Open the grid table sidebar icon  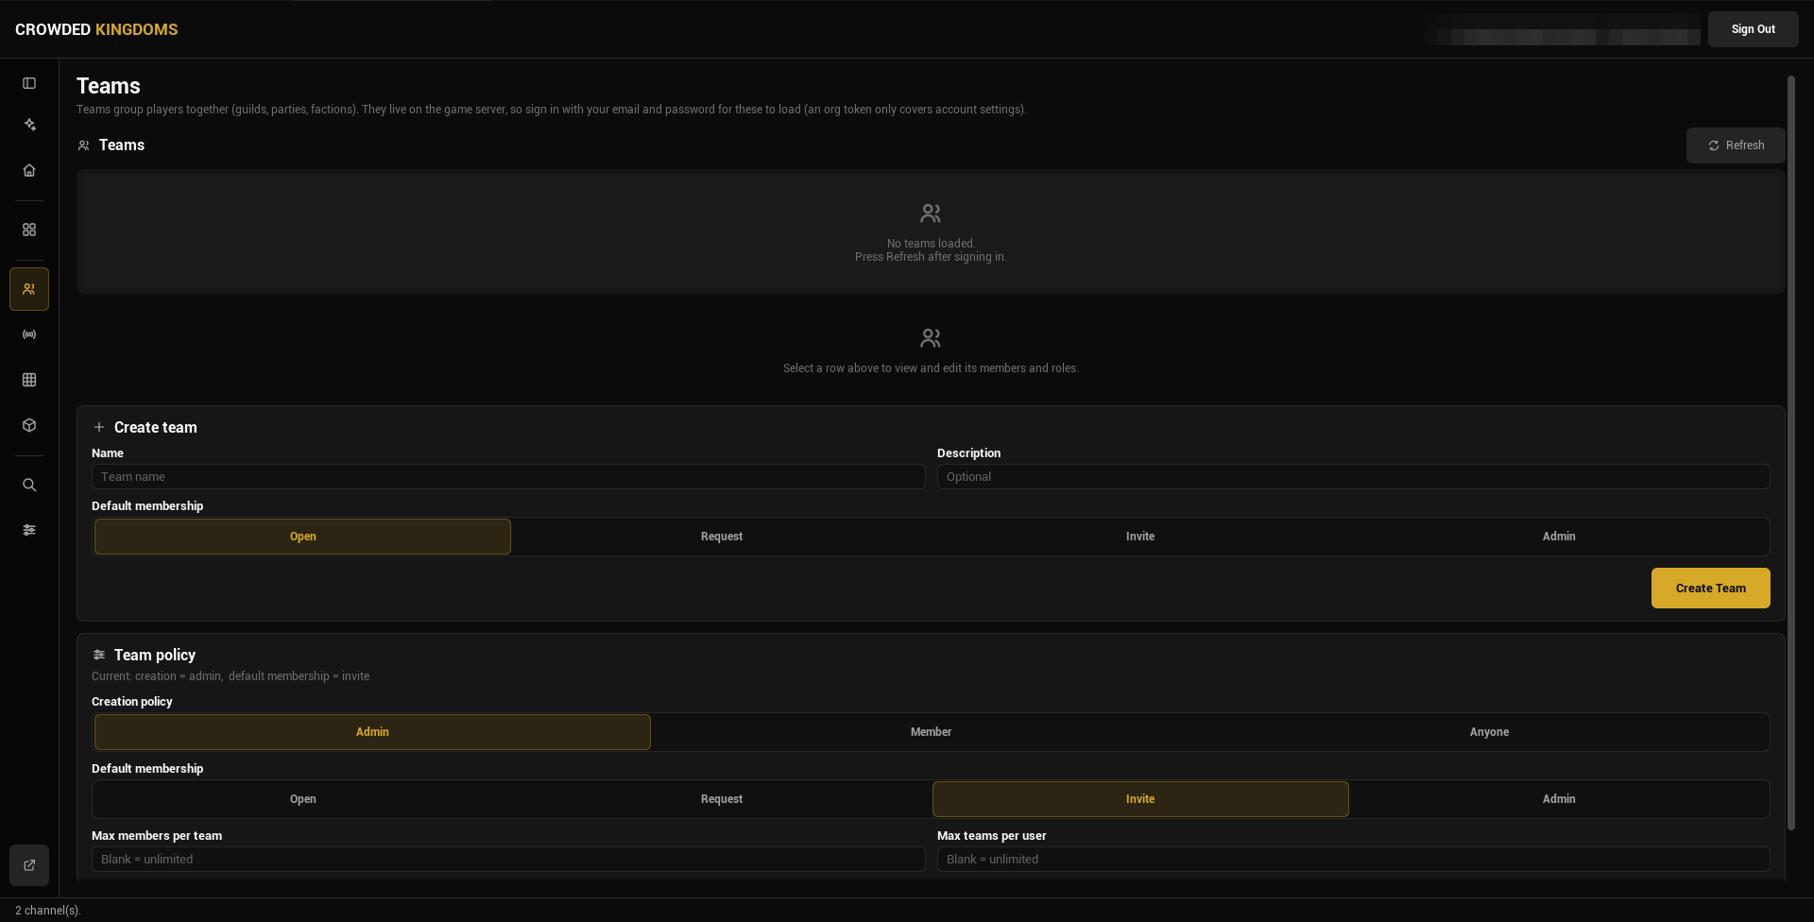click(29, 380)
